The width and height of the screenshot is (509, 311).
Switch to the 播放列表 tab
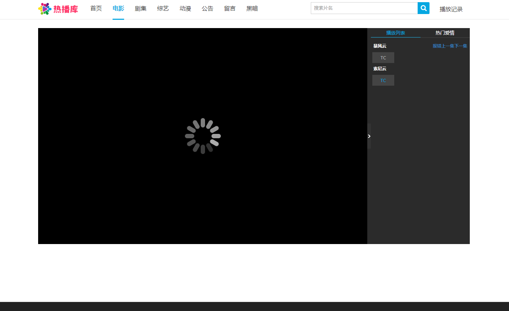tap(395, 33)
